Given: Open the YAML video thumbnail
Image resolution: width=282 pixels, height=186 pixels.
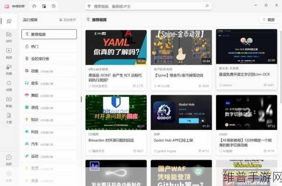Looking at the screenshot, I should (x=116, y=47).
